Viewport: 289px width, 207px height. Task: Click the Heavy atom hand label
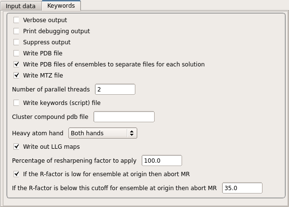(x=38, y=133)
